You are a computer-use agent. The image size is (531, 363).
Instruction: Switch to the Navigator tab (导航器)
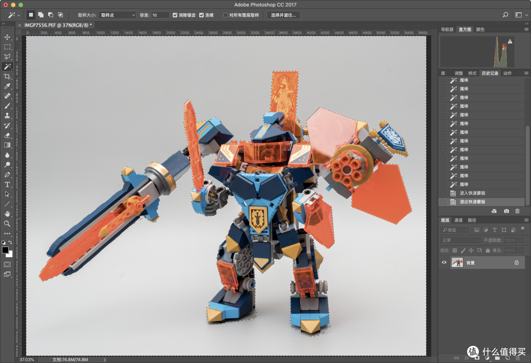pyautogui.click(x=447, y=29)
